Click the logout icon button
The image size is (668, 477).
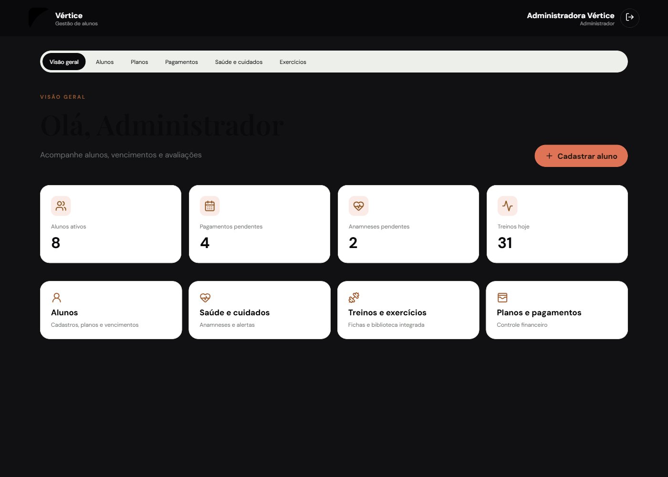(x=630, y=18)
